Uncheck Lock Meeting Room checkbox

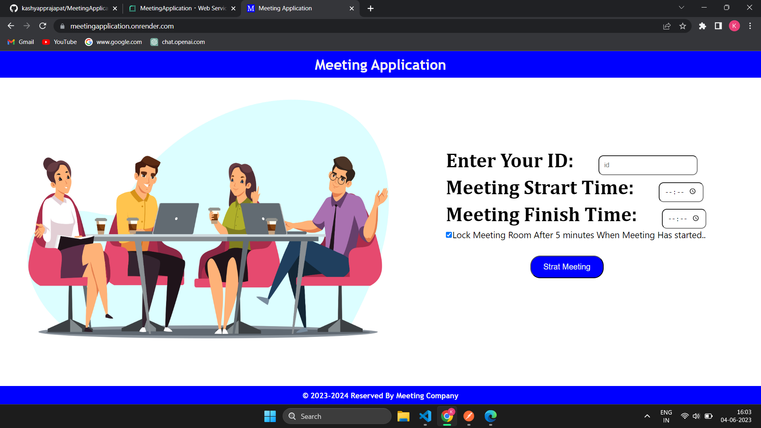click(449, 235)
